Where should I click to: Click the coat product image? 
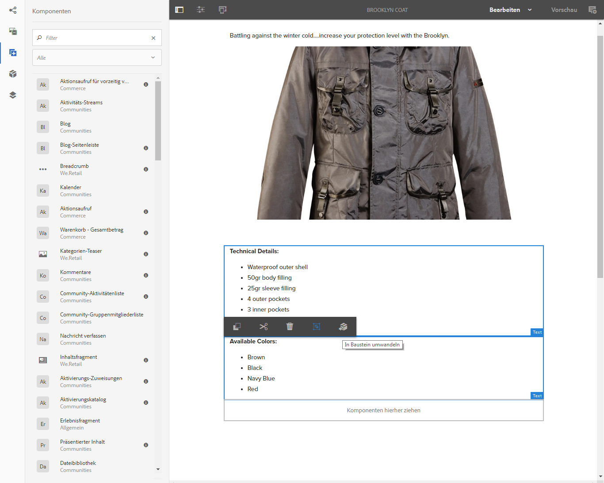pyautogui.click(x=384, y=133)
